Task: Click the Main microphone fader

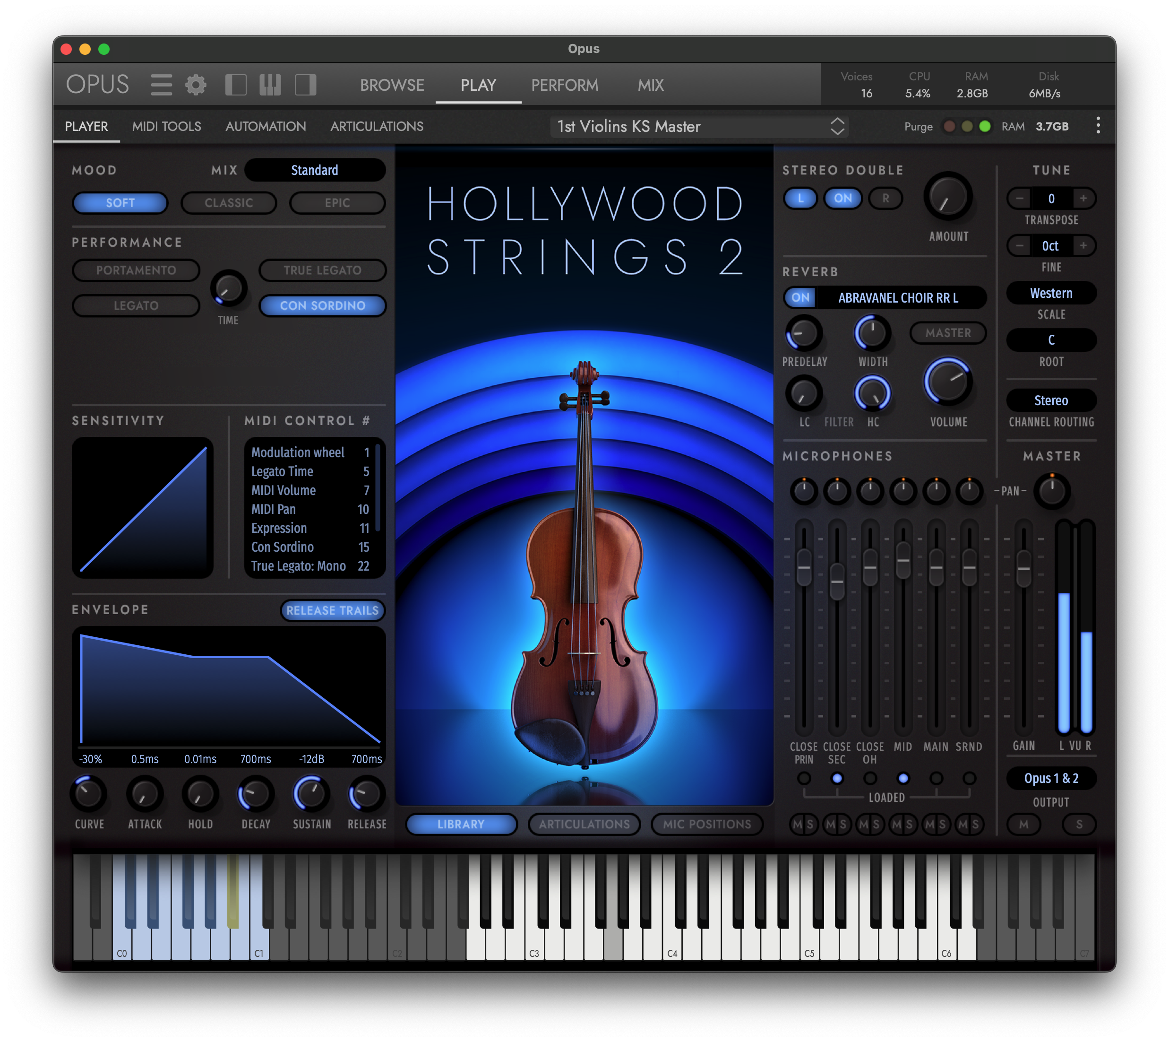Action: 936,567
